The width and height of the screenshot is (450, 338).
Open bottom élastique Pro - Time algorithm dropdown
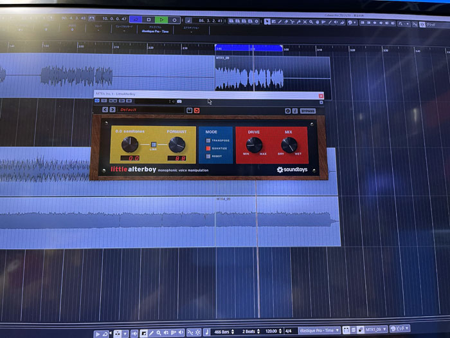(319, 330)
